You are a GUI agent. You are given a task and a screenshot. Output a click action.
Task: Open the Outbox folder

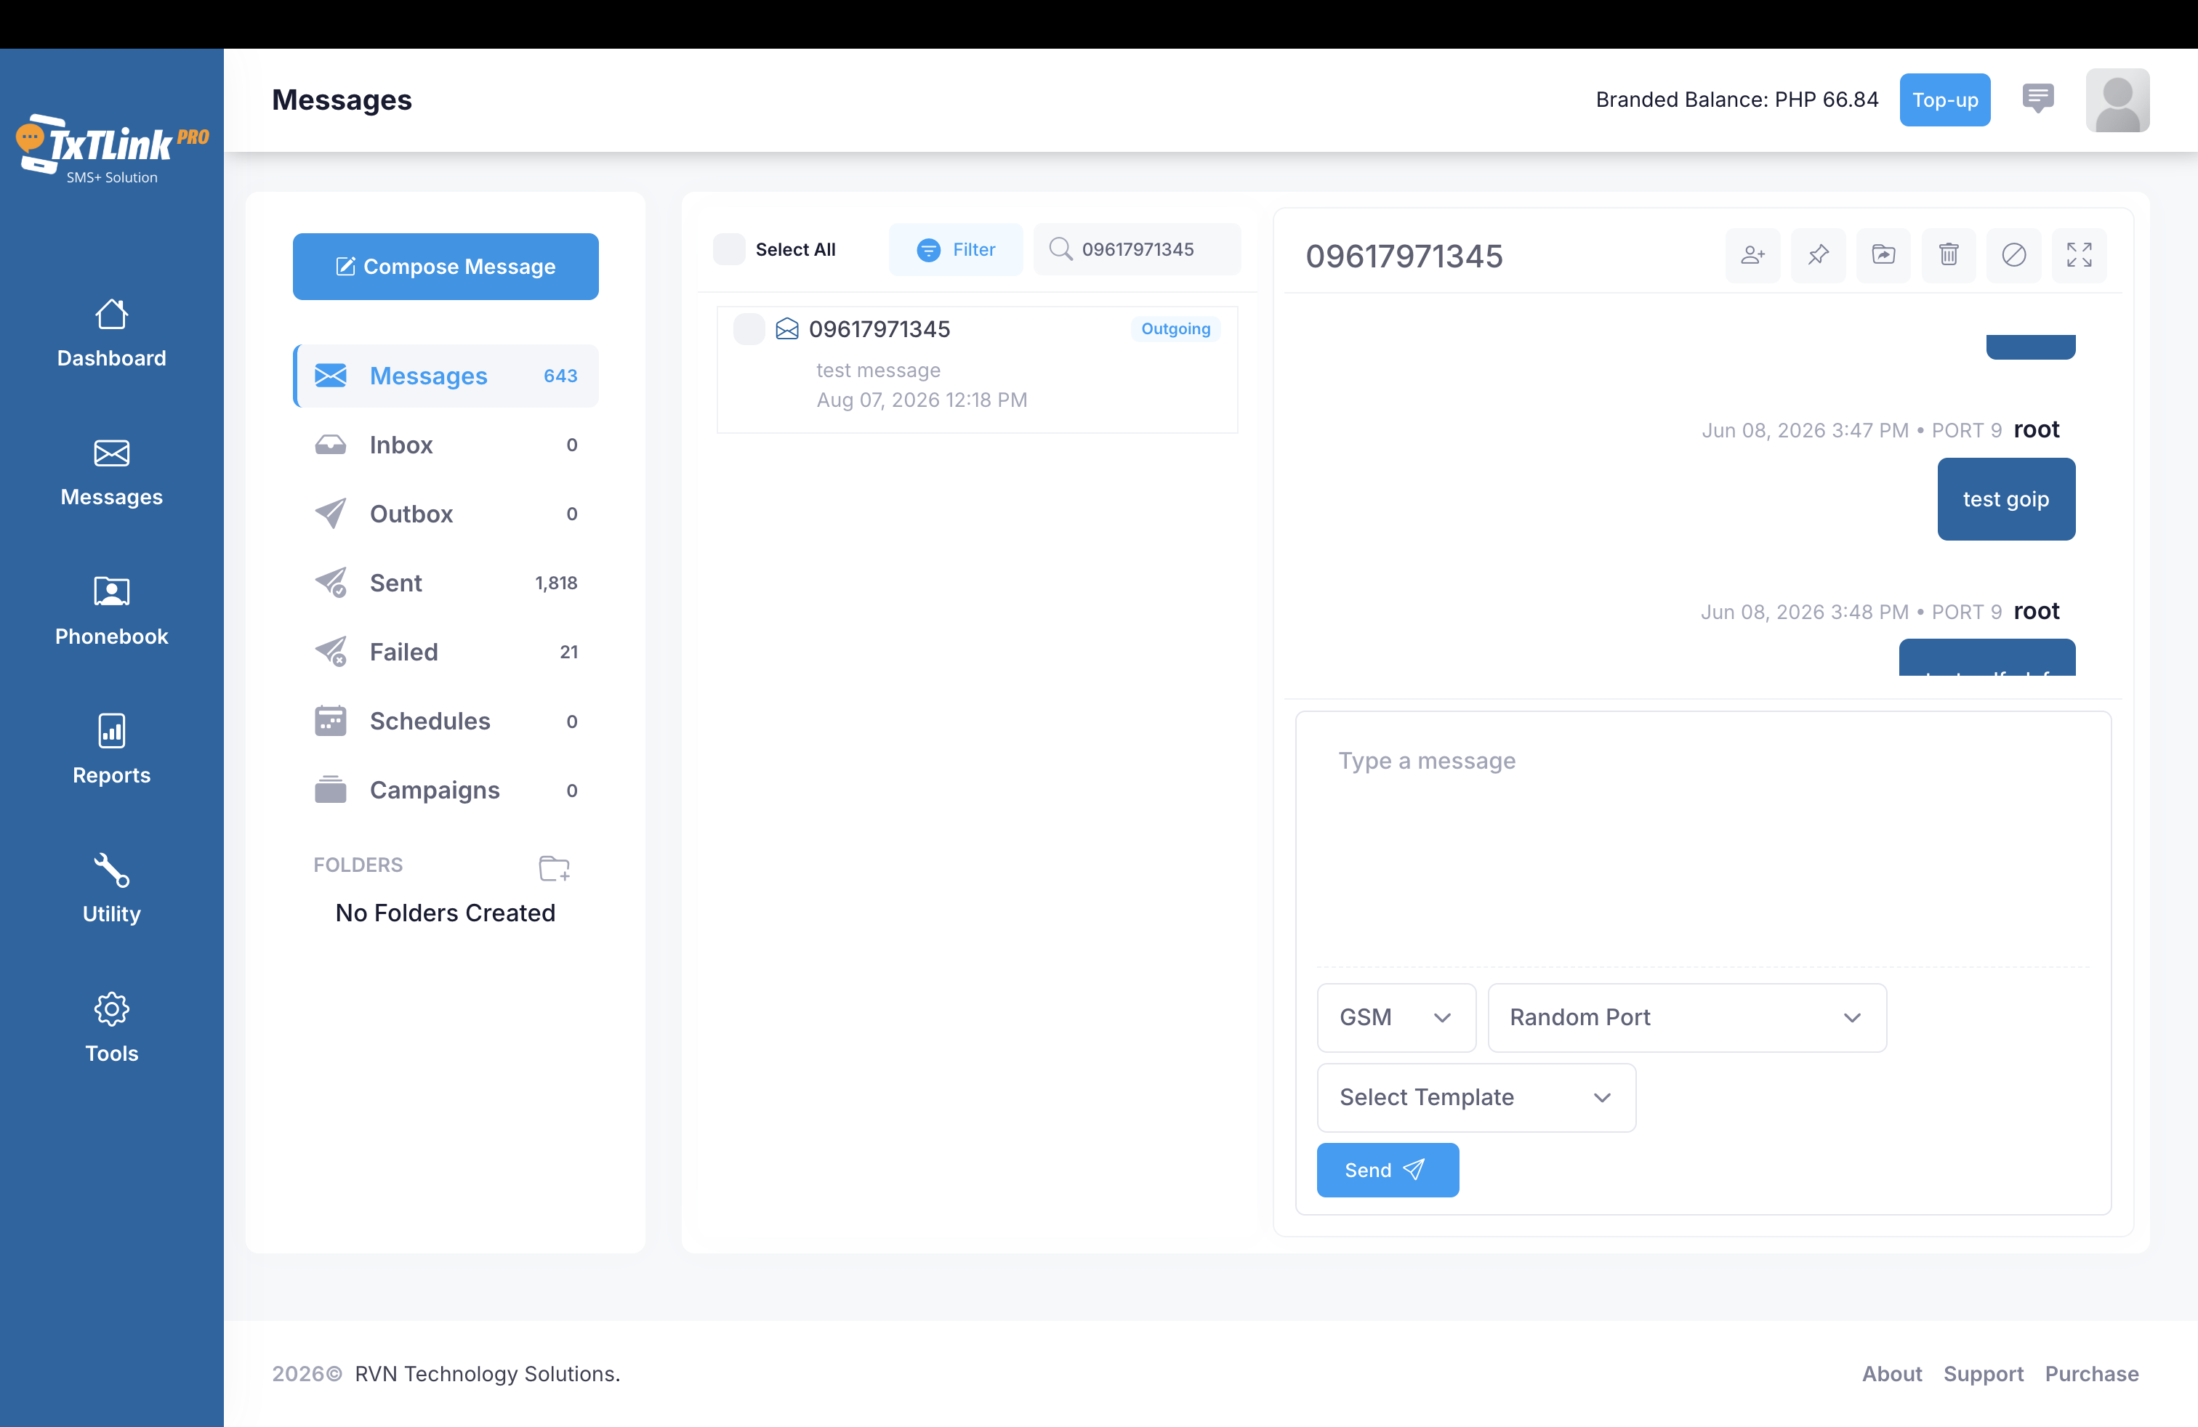[446, 514]
